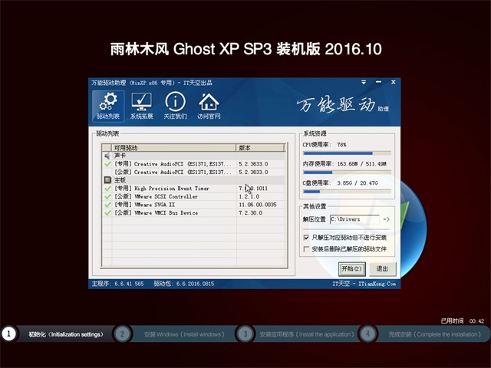Click the 退出 exit button

(x=382, y=269)
